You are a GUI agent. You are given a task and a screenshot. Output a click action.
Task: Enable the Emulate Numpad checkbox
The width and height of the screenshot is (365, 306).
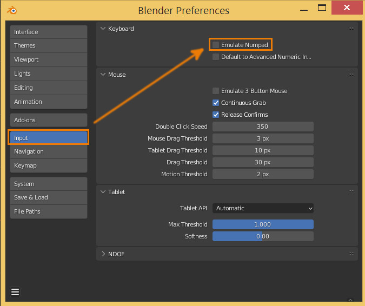point(216,44)
